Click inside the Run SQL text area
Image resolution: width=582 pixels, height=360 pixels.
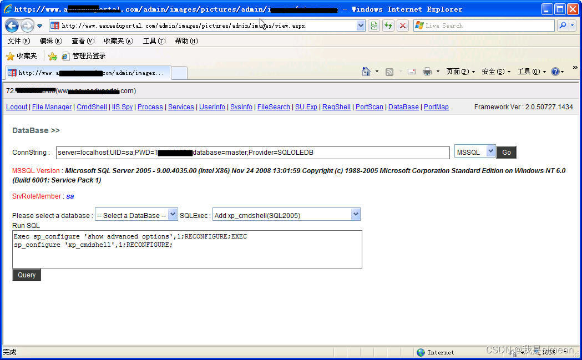click(187, 250)
